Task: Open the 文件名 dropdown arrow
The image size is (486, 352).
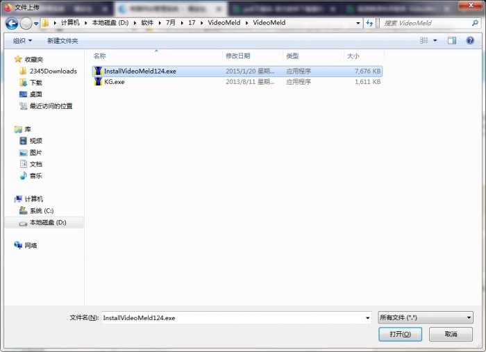Action: click(x=367, y=318)
